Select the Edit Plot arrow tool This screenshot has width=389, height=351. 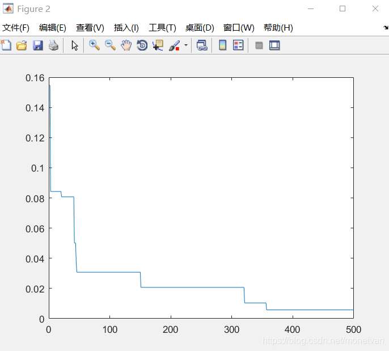[74, 45]
